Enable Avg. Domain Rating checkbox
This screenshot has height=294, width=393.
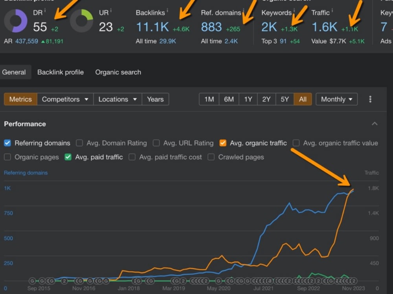pos(79,143)
